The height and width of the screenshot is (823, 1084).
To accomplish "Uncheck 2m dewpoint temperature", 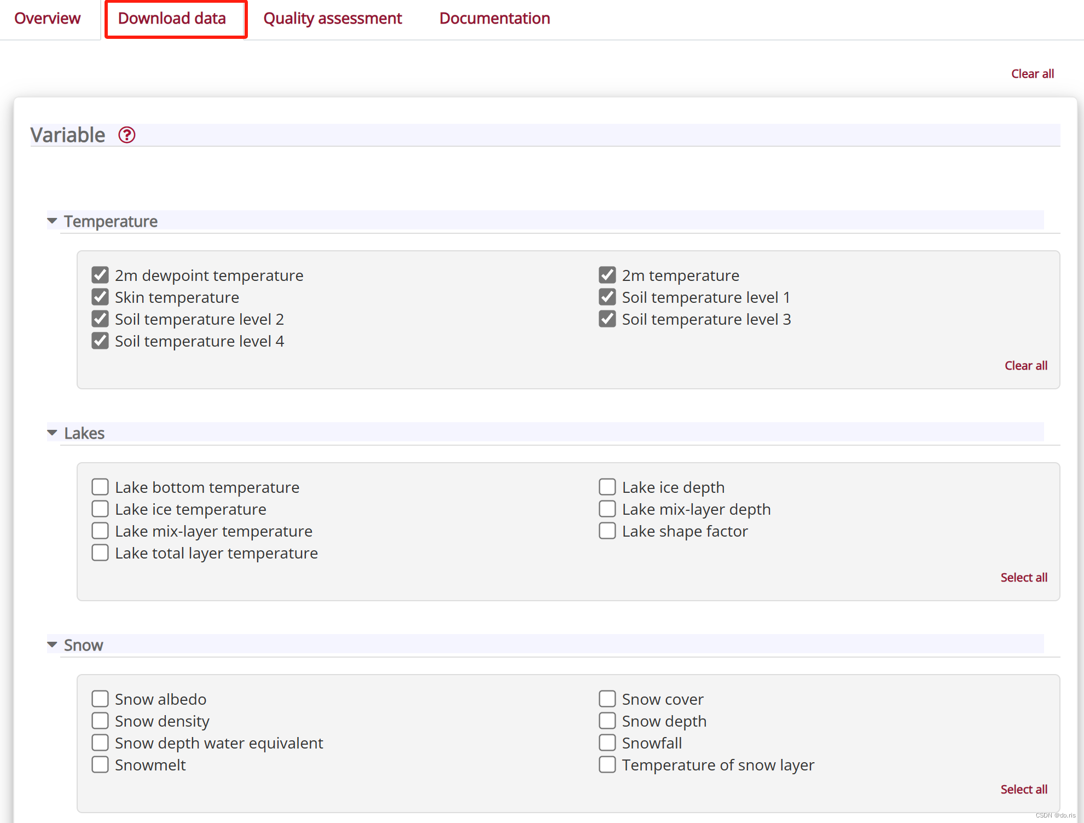I will click(100, 275).
